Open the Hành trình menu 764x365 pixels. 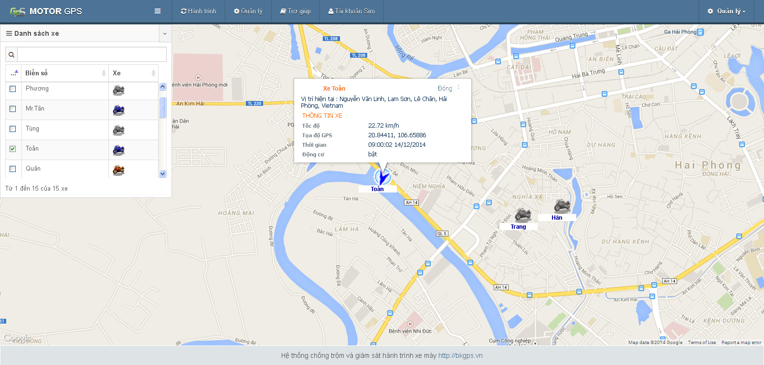point(198,11)
